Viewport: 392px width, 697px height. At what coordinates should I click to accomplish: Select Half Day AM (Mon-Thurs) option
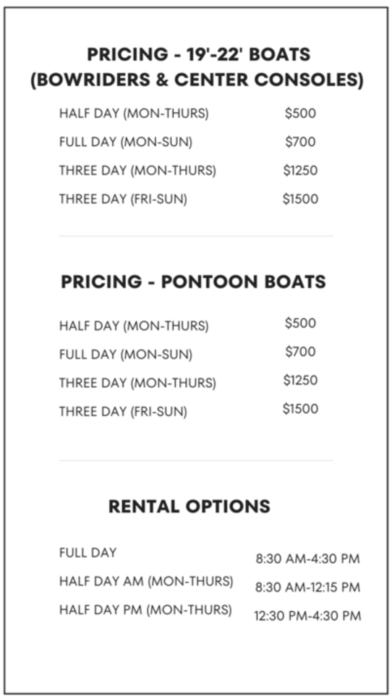click(146, 581)
